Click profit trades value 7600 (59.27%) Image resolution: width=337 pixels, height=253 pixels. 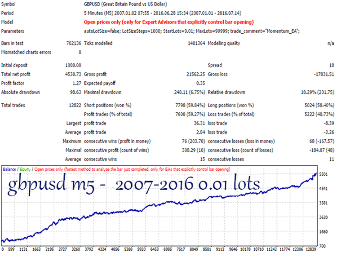coord(190,114)
